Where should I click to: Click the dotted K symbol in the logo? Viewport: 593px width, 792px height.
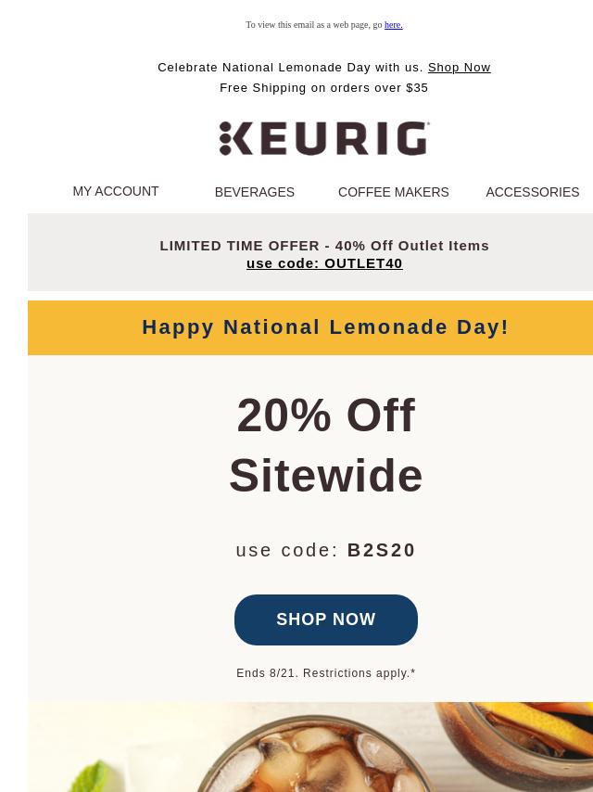[235, 138]
